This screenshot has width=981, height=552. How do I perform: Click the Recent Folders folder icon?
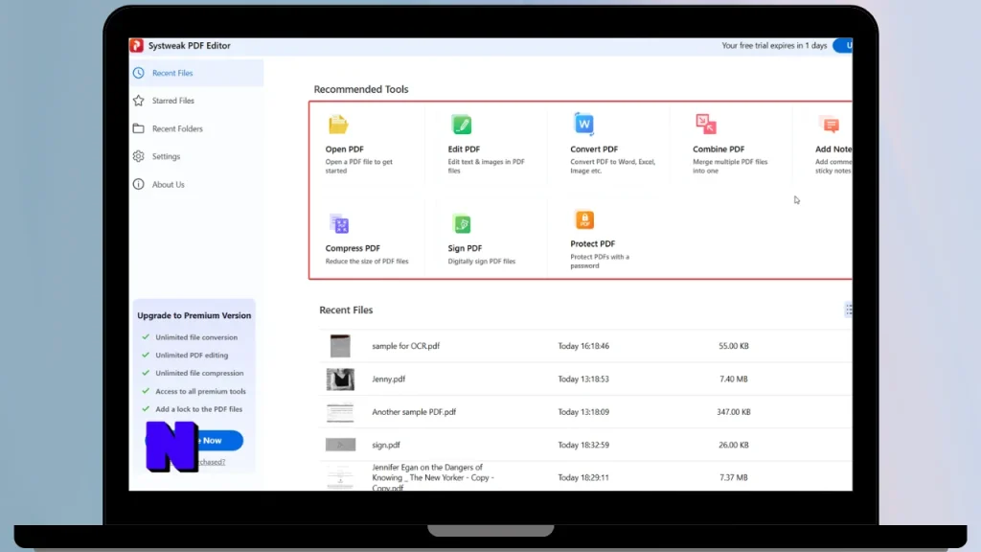pos(138,128)
